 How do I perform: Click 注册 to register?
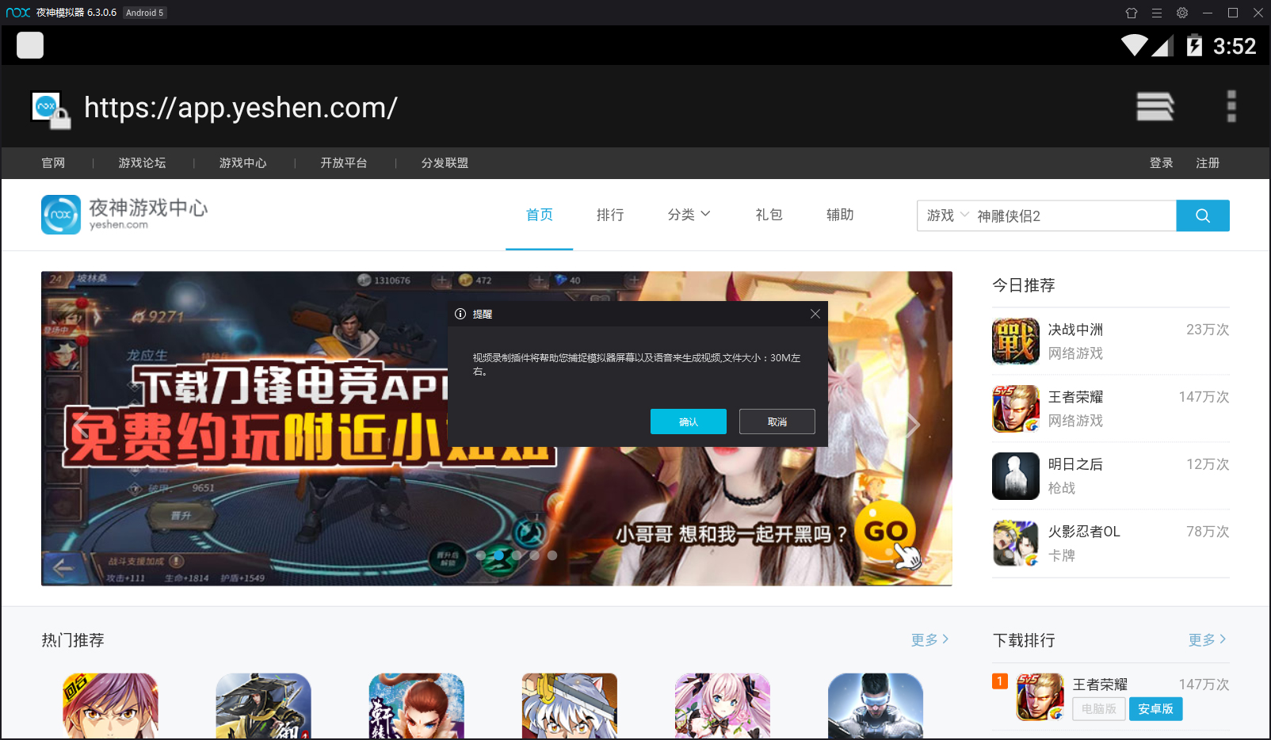(1208, 163)
